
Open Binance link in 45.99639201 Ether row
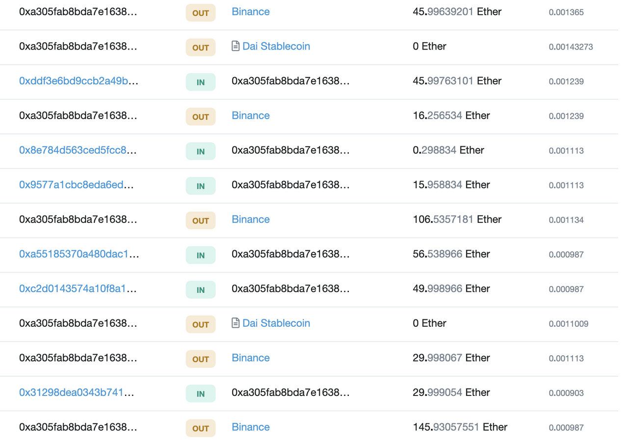pos(251,11)
